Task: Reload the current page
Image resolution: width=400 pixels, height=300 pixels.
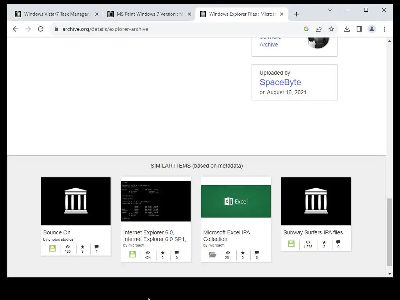Action: 41,29
